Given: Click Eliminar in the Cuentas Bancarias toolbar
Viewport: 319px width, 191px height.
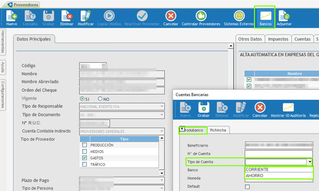Looking at the screenshot, I should [222, 110].
